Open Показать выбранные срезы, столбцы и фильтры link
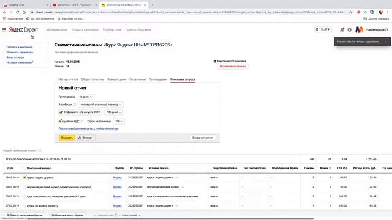The width and height of the screenshot is (392, 220). point(88,128)
